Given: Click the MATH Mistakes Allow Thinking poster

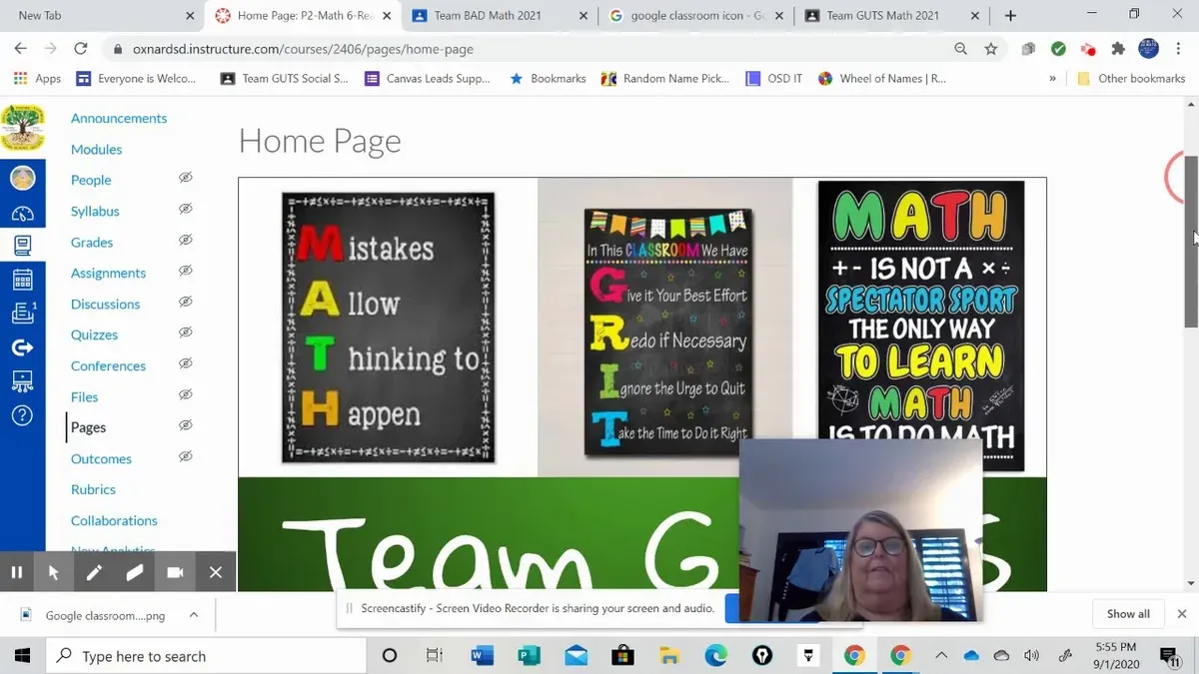Looking at the screenshot, I should 389,328.
